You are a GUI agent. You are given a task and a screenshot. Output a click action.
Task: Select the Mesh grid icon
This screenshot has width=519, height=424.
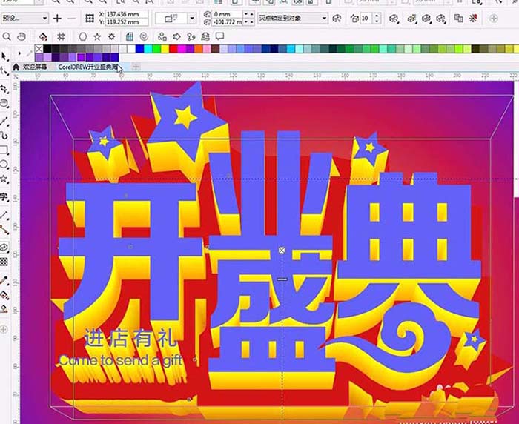pyautogui.click(x=62, y=36)
